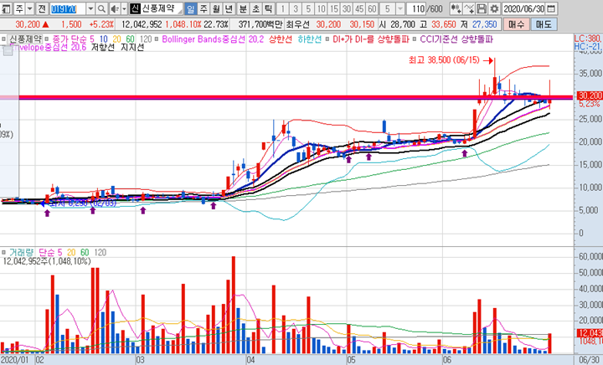603x365 pixels.
Task: Switch to the 일 daily chart tab
Action: click(x=190, y=8)
